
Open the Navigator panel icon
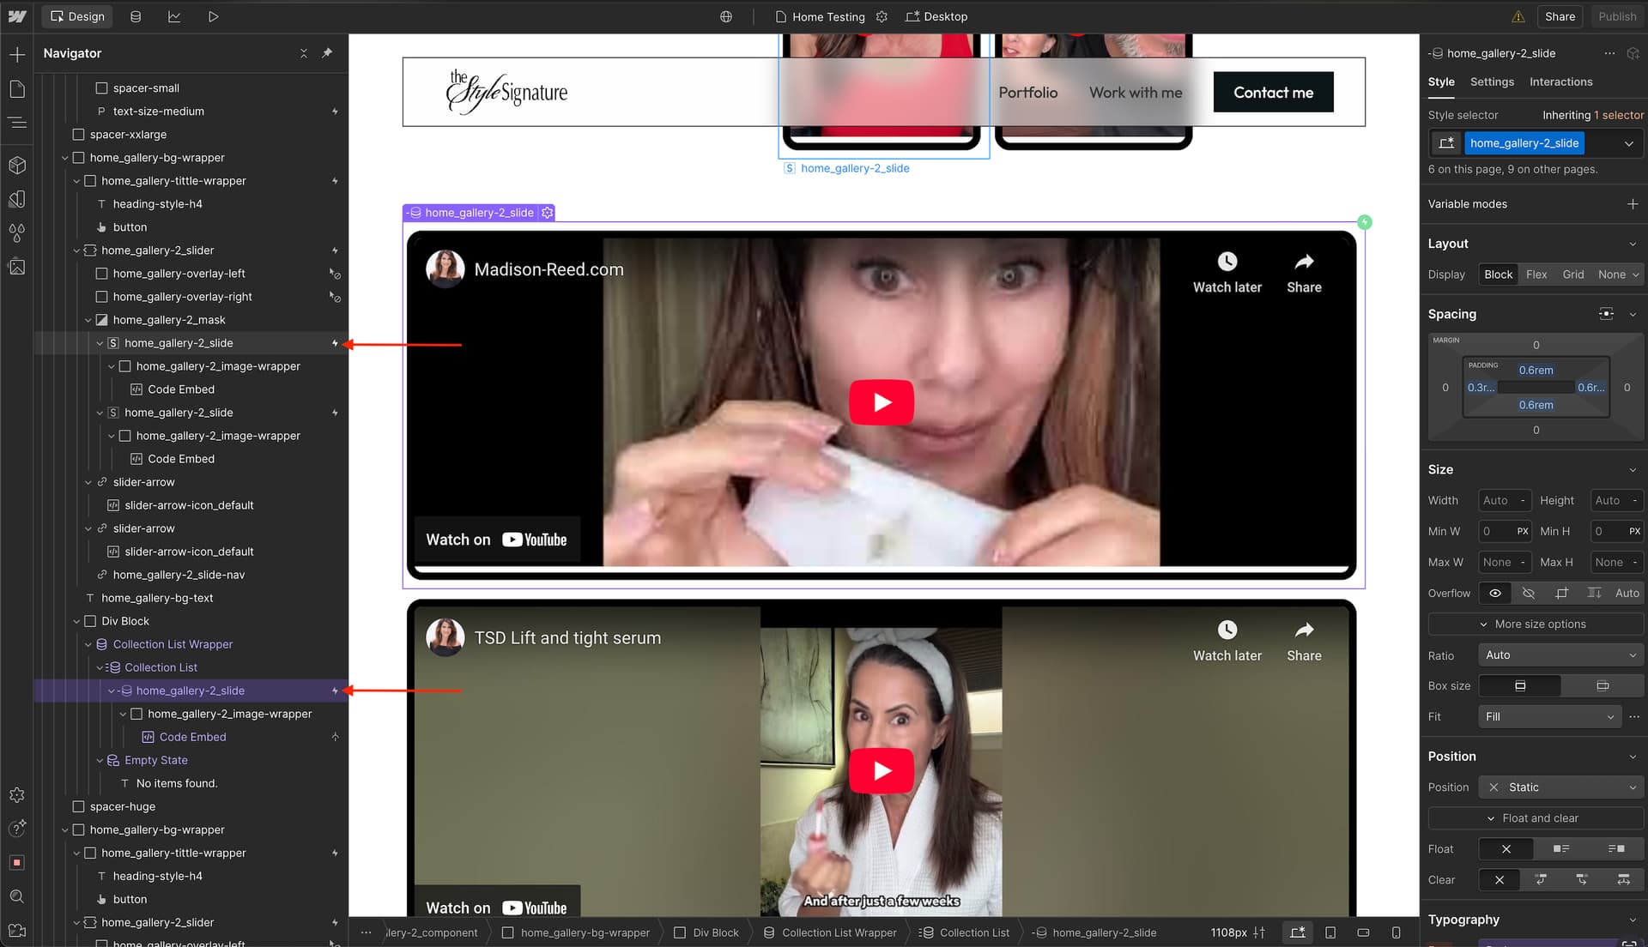pyautogui.click(x=17, y=123)
